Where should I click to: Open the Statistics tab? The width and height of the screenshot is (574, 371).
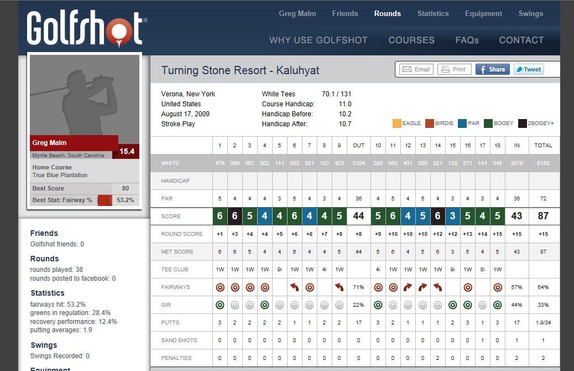[433, 13]
